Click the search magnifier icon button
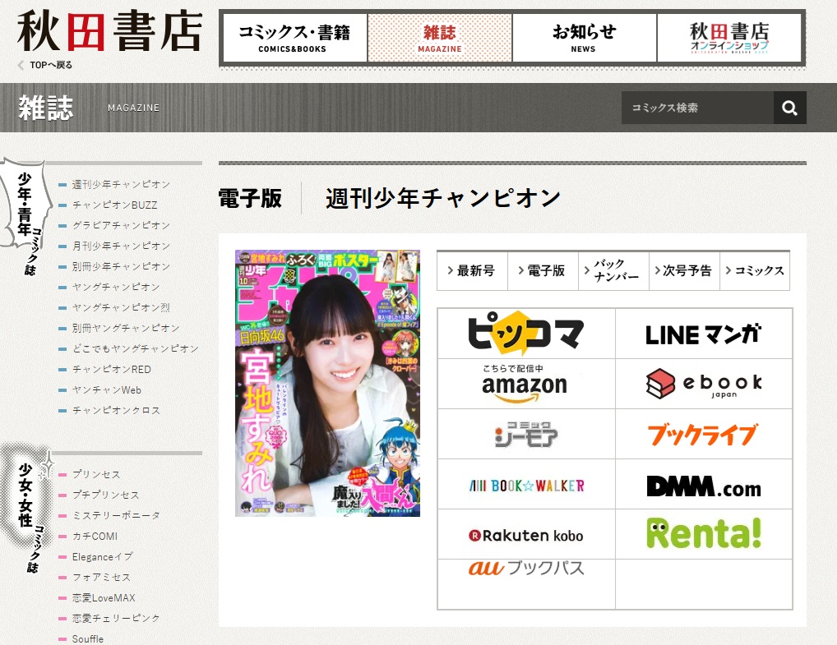 tap(789, 108)
